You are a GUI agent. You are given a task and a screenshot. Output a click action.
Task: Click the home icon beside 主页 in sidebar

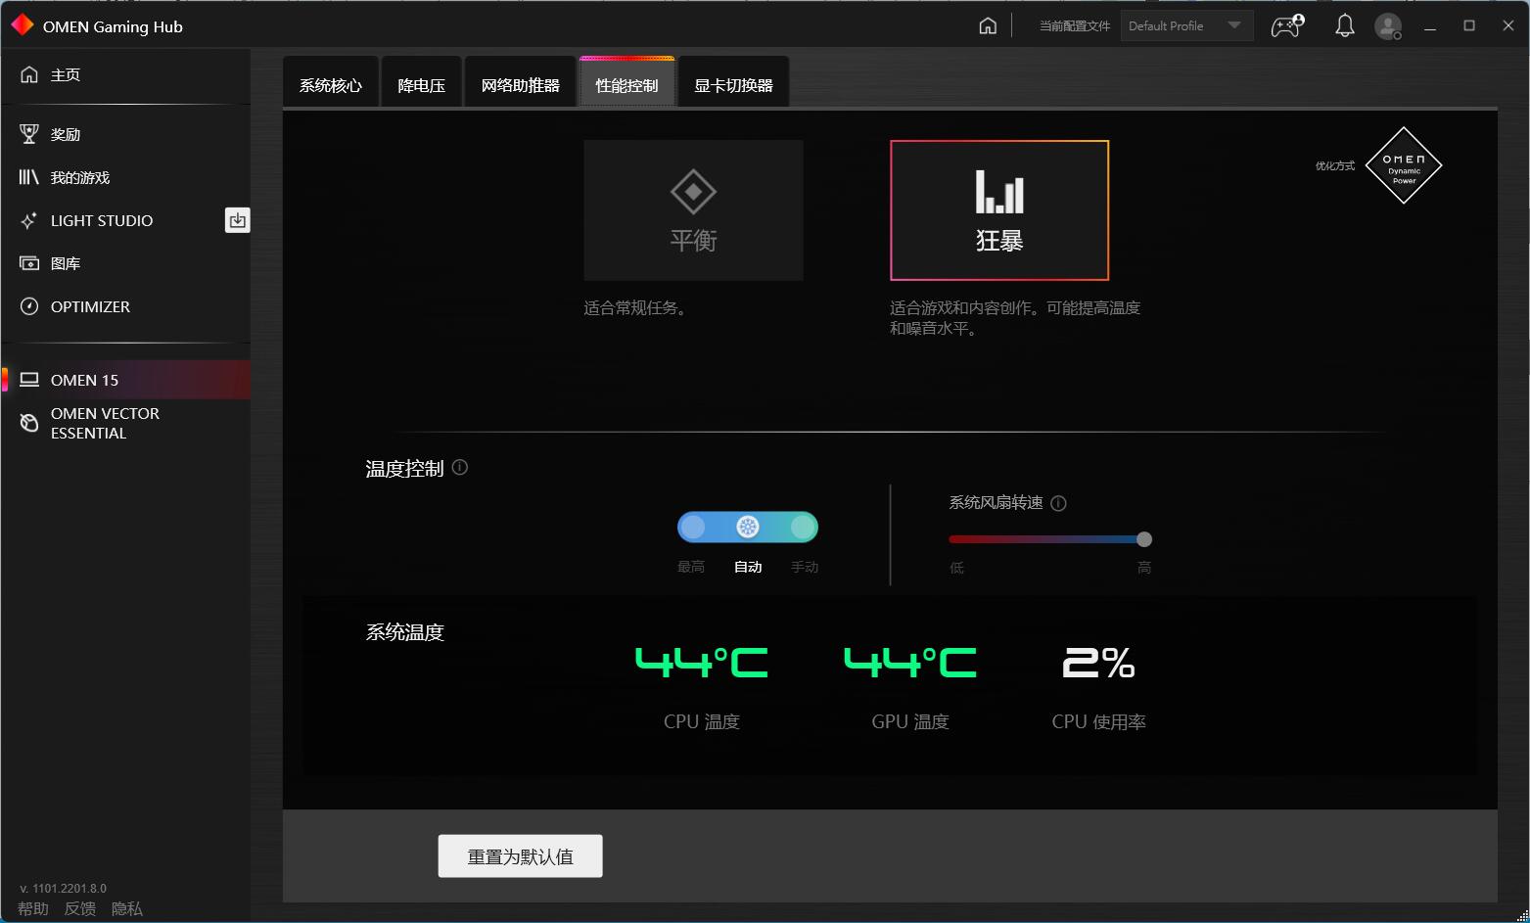[x=29, y=74]
